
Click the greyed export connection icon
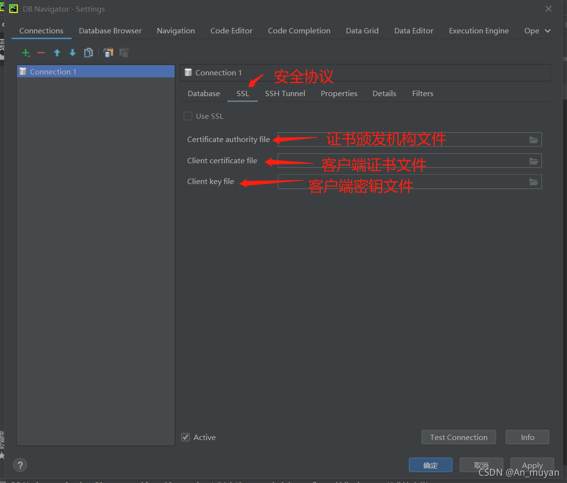click(x=124, y=53)
